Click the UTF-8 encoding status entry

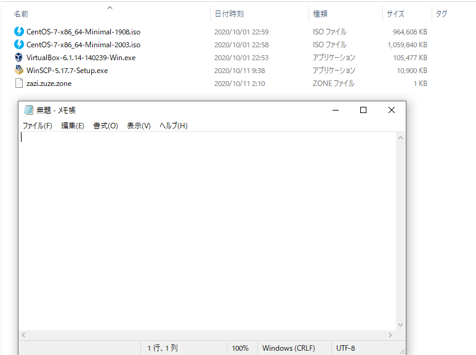pos(345,348)
